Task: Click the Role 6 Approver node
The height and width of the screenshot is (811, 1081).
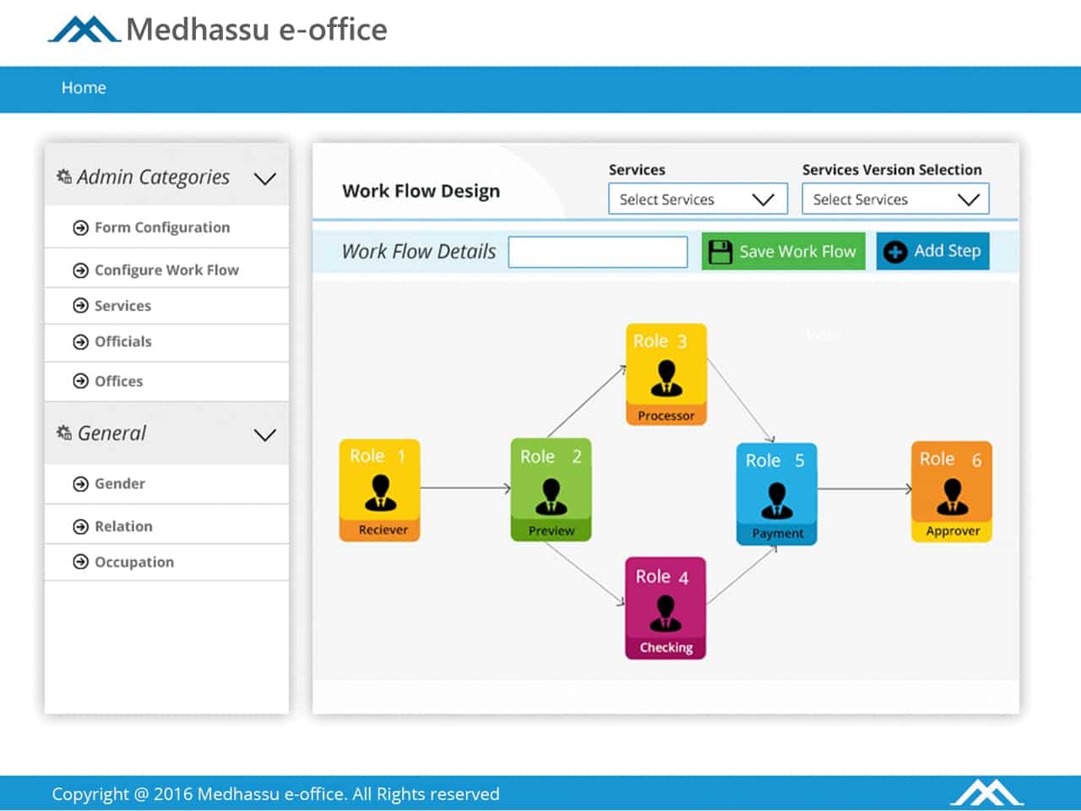Action: tap(952, 492)
